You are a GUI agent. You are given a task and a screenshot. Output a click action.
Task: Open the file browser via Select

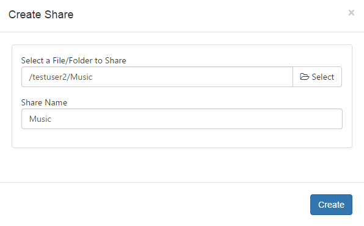point(317,77)
